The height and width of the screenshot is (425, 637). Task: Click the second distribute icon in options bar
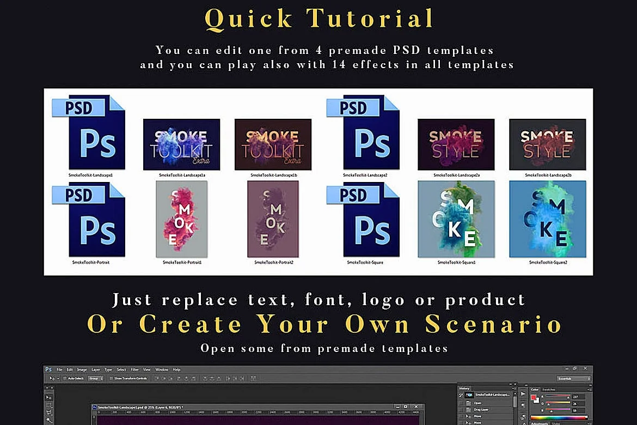212,378
